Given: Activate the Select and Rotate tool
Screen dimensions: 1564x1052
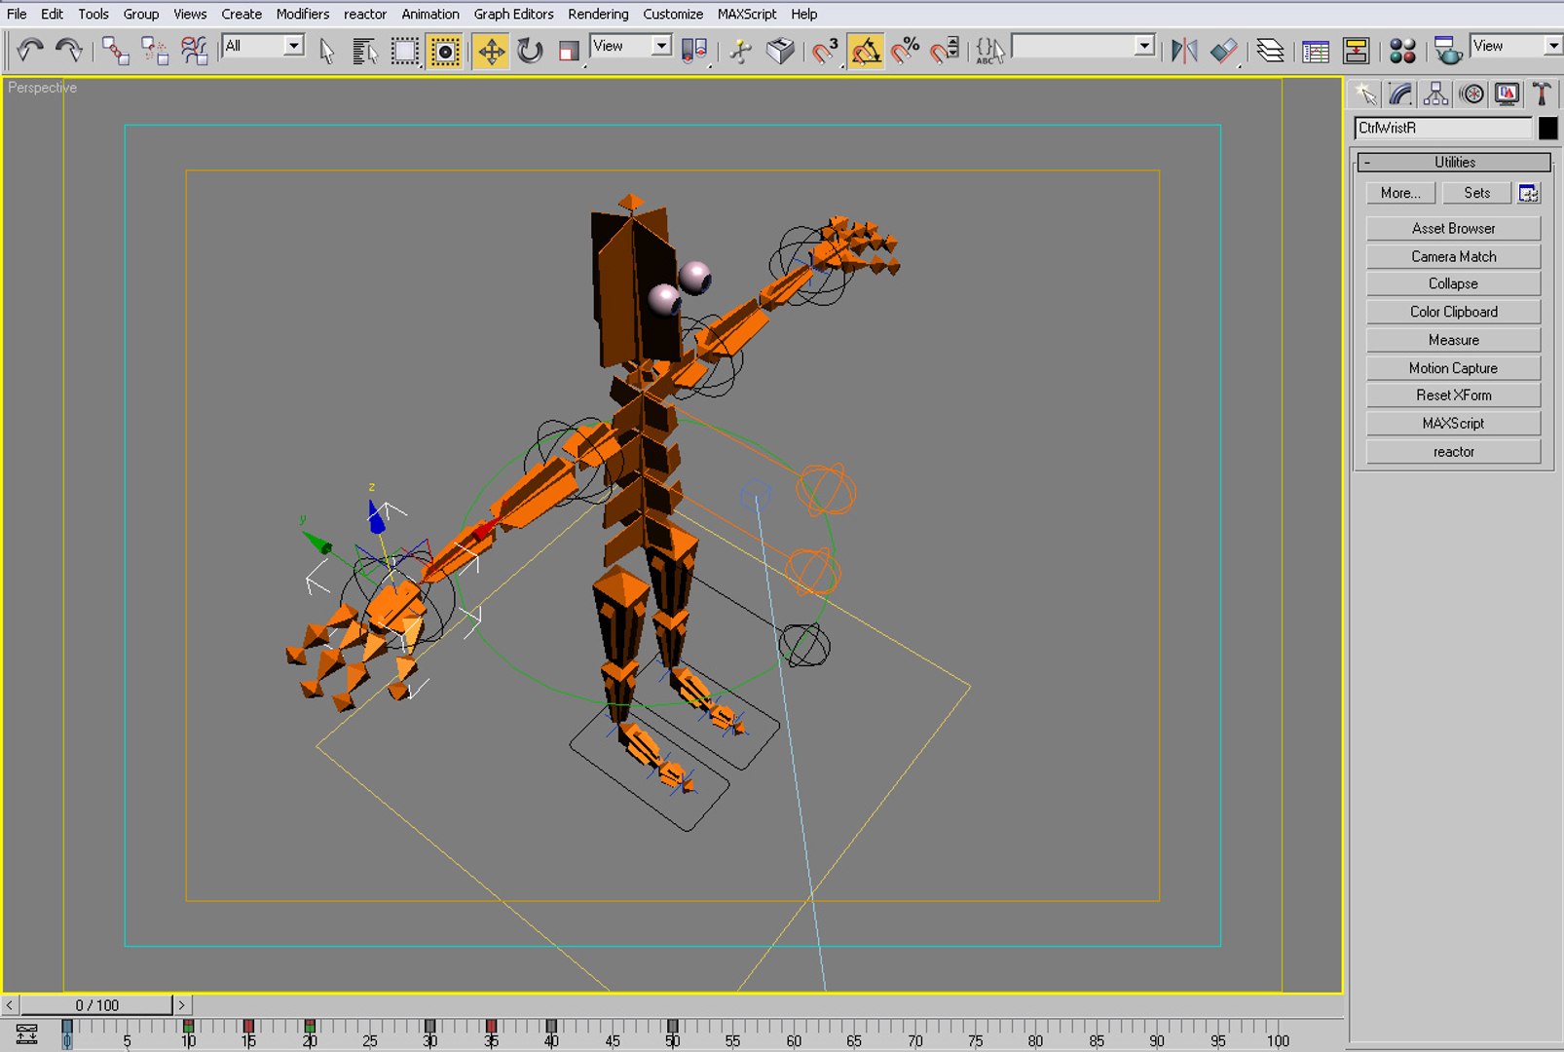Looking at the screenshot, I should click(x=530, y=50).
